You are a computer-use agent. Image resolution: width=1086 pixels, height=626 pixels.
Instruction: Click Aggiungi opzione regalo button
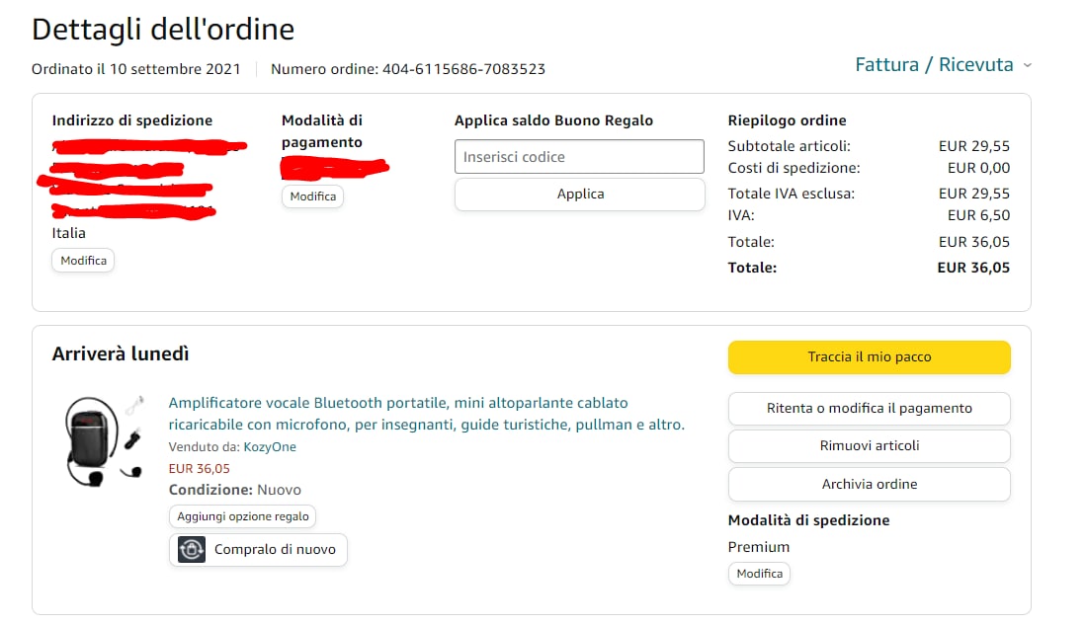242,516
